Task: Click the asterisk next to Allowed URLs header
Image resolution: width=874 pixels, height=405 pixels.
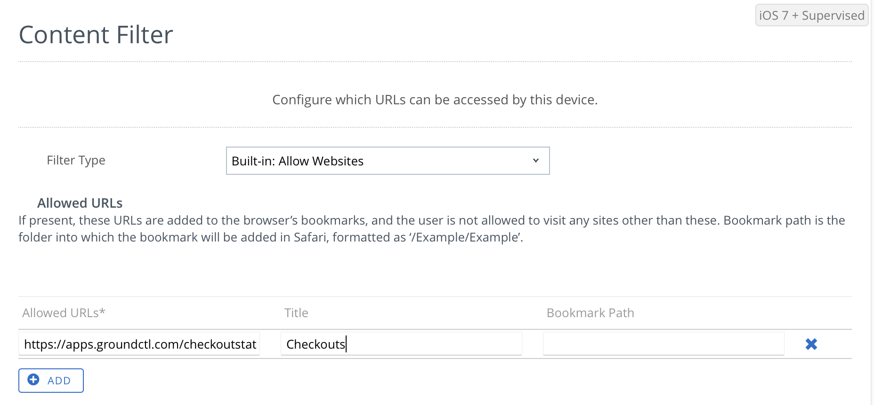Action: (102, 312)
